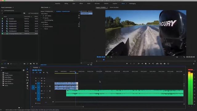Open Program monitor settings wrench

(184, 57)
